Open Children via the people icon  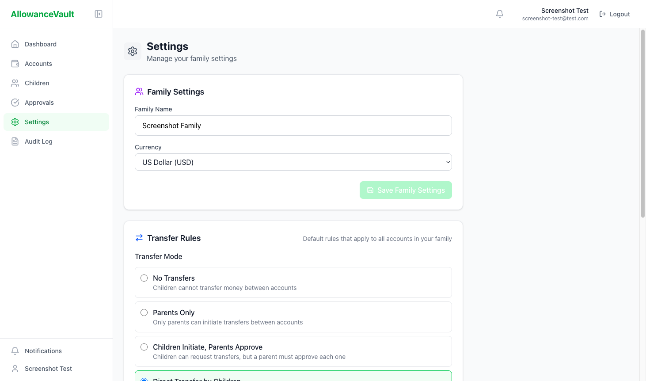point(15,83)
